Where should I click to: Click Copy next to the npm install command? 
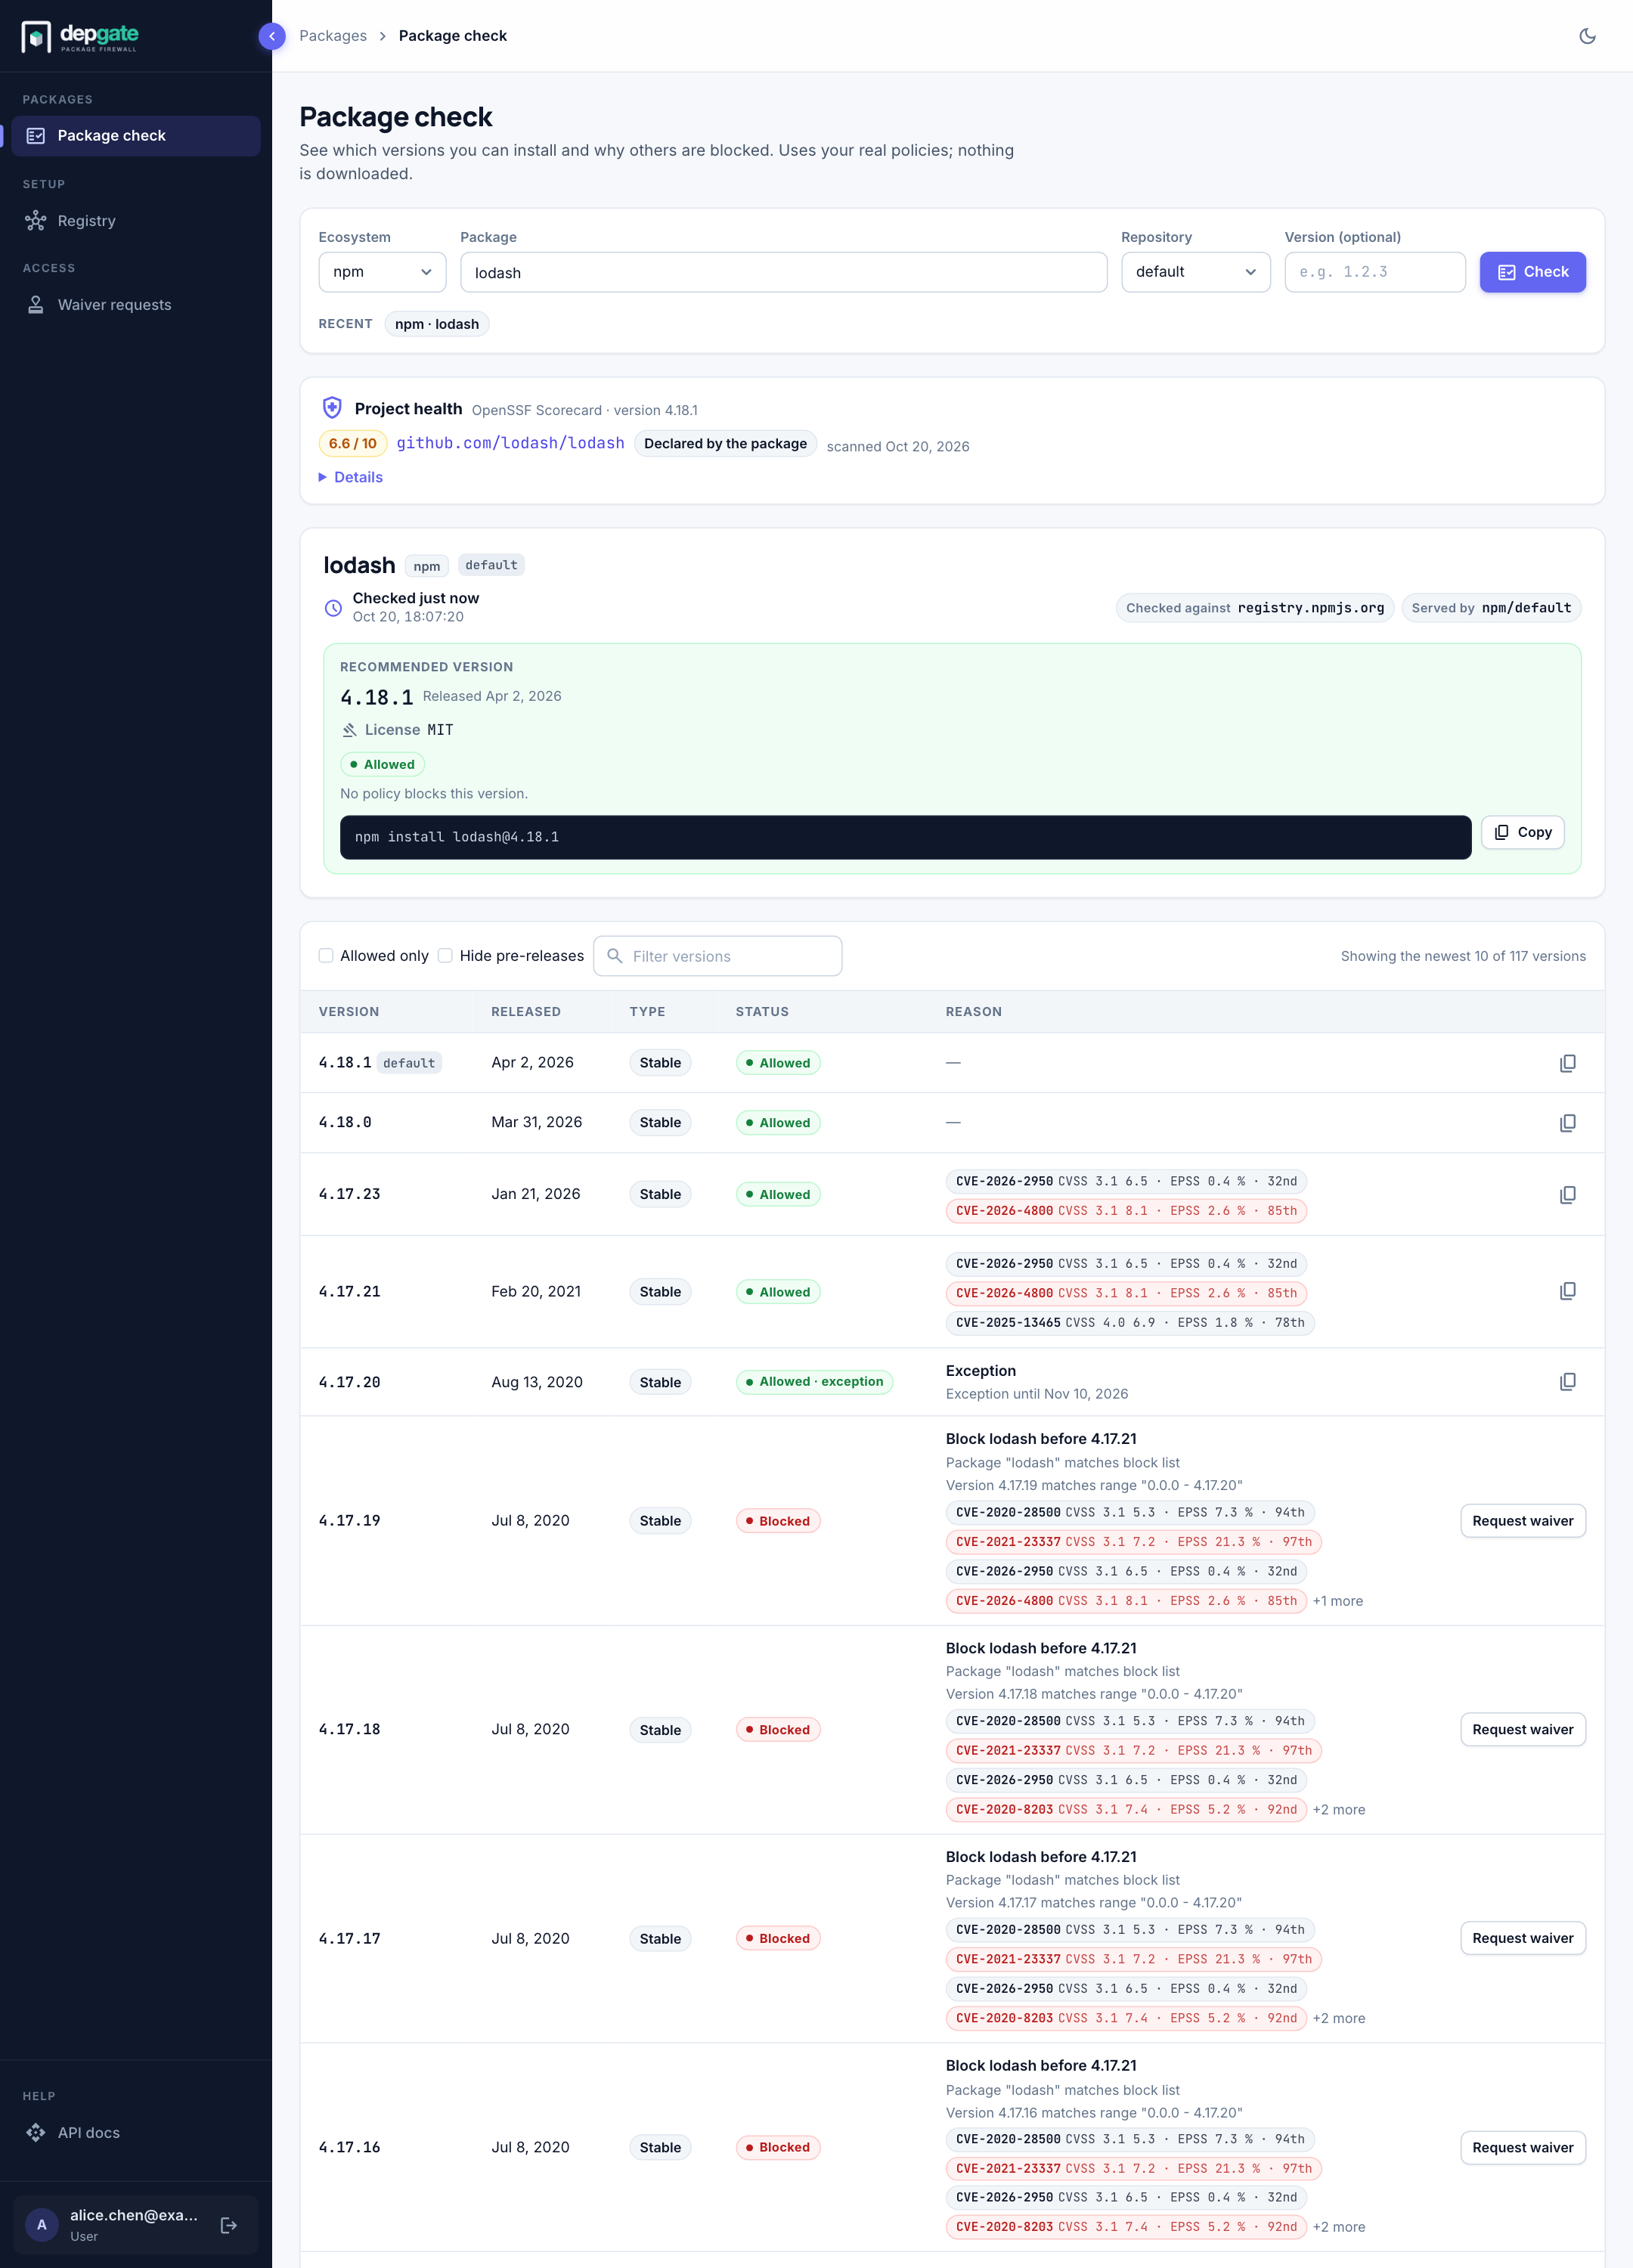(x=1522, y=833)
